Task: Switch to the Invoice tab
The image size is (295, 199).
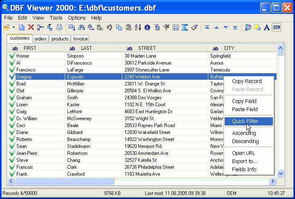Action: tap(80, 39)
